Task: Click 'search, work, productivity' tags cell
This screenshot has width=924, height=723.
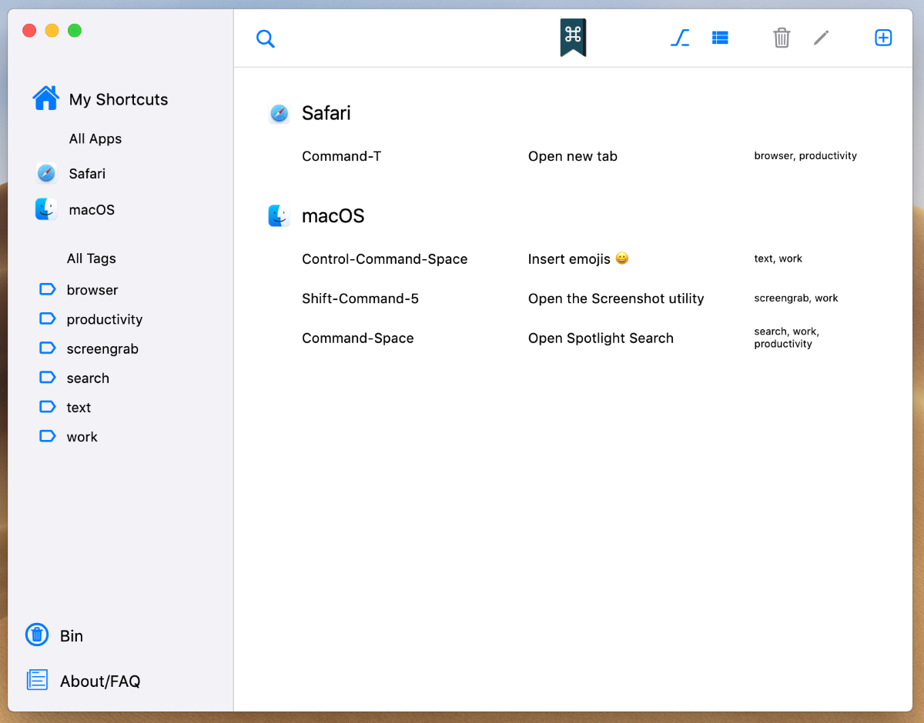Action: (x=787, y=338)
